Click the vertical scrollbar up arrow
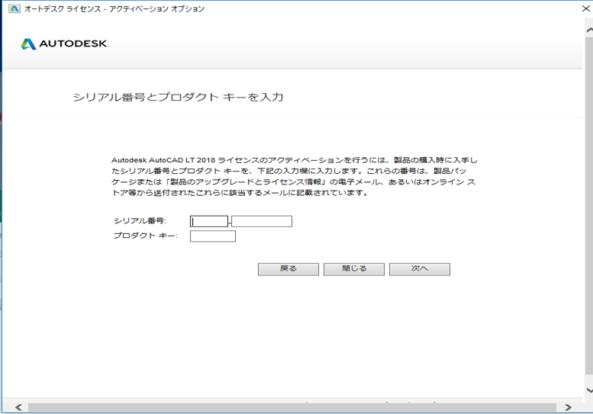The width and height of the screenshot is (593, 414). click(x=589, y=30)
